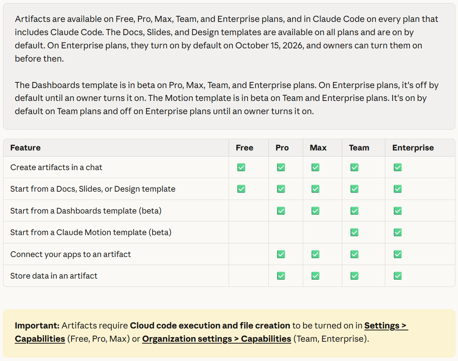The image size is (458, 361).
Task: Click the Enterprise checkmark for Store data in an artifact
Action: coord(397,276)
